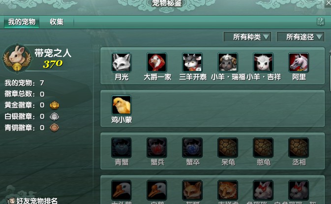The height and width of the screenshot is (204, 331).
Task: Open the 我的宠物 tab
Action: tap(22, 22)
